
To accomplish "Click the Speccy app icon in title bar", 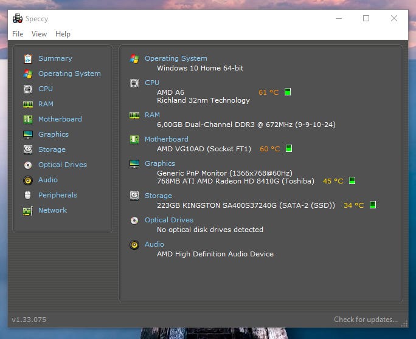I will [x=18, y=19].
